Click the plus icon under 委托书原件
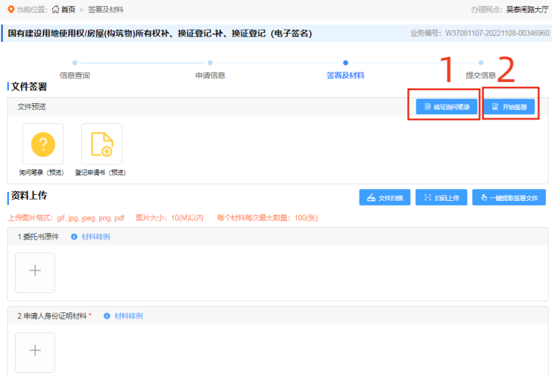This screenshot has height=375, width=552. [35, 272]
